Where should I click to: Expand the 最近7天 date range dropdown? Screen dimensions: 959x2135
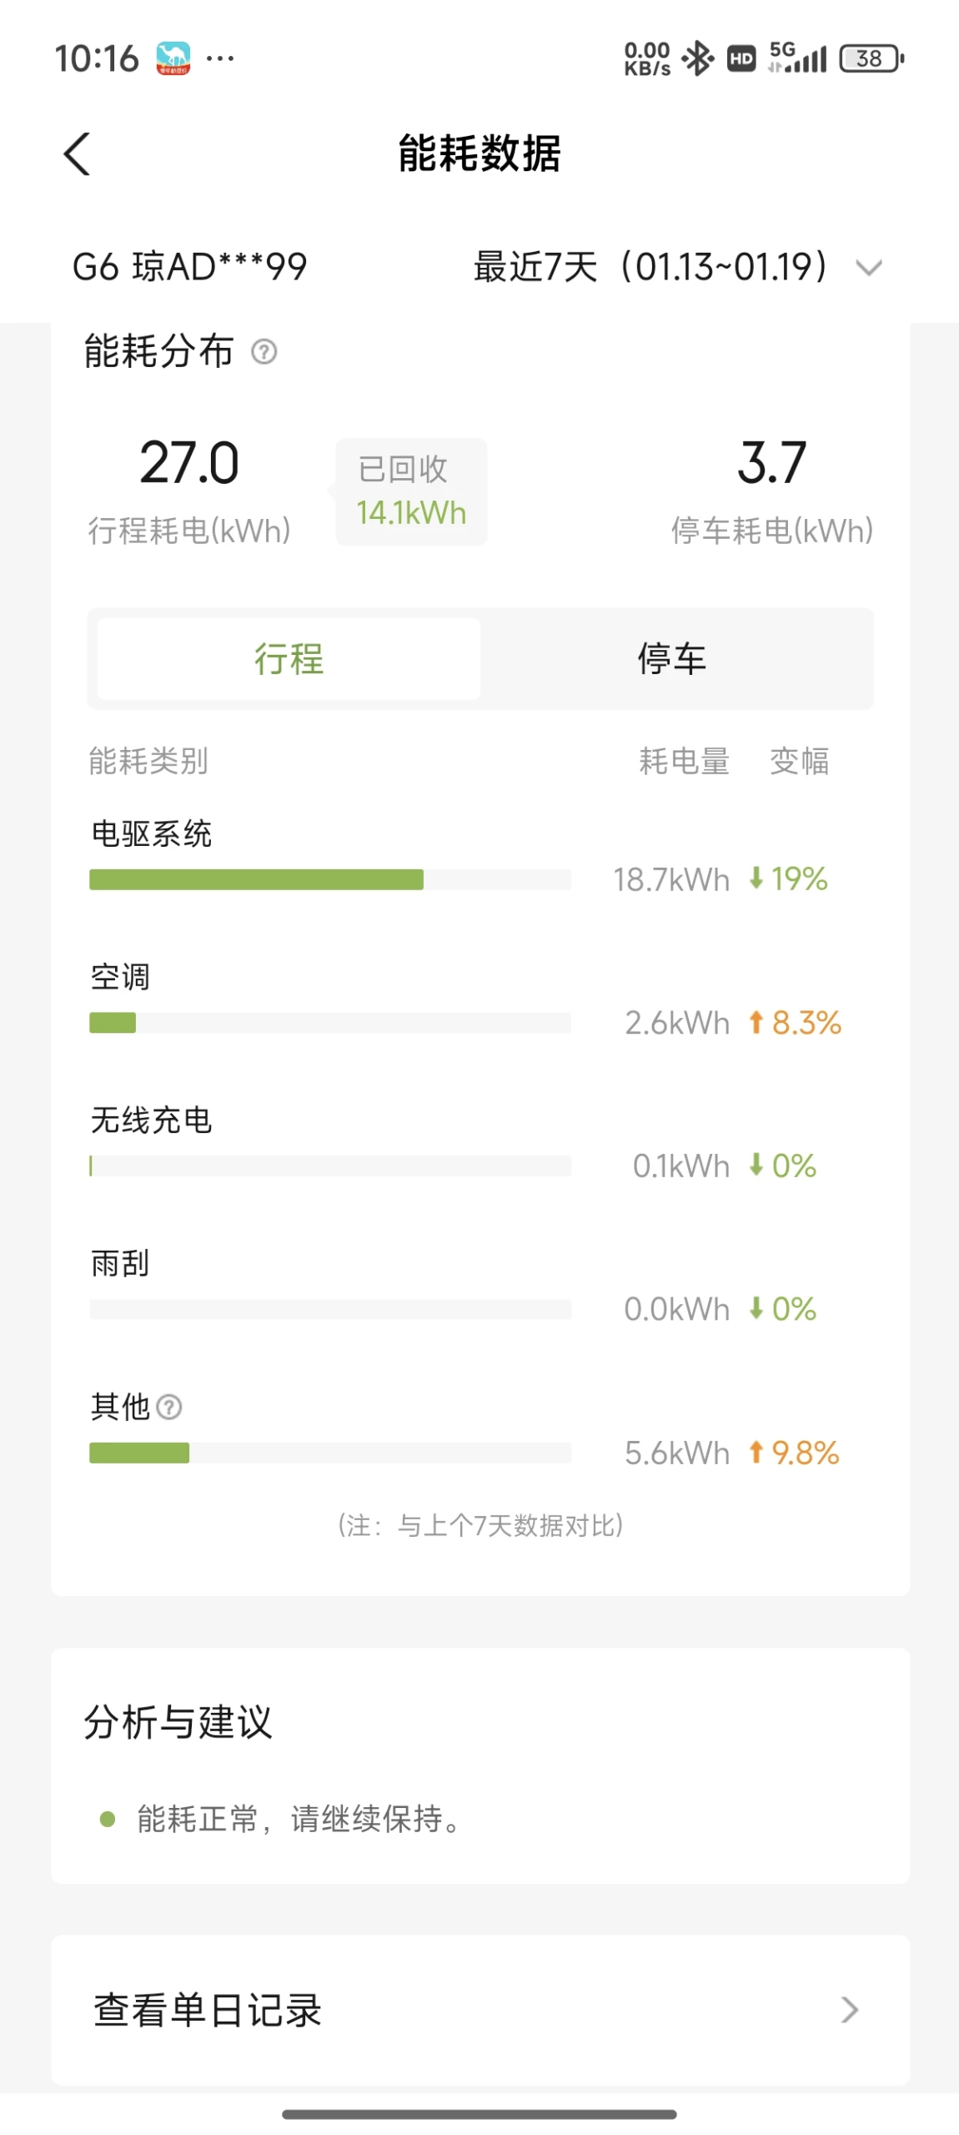tap(650, 267)
